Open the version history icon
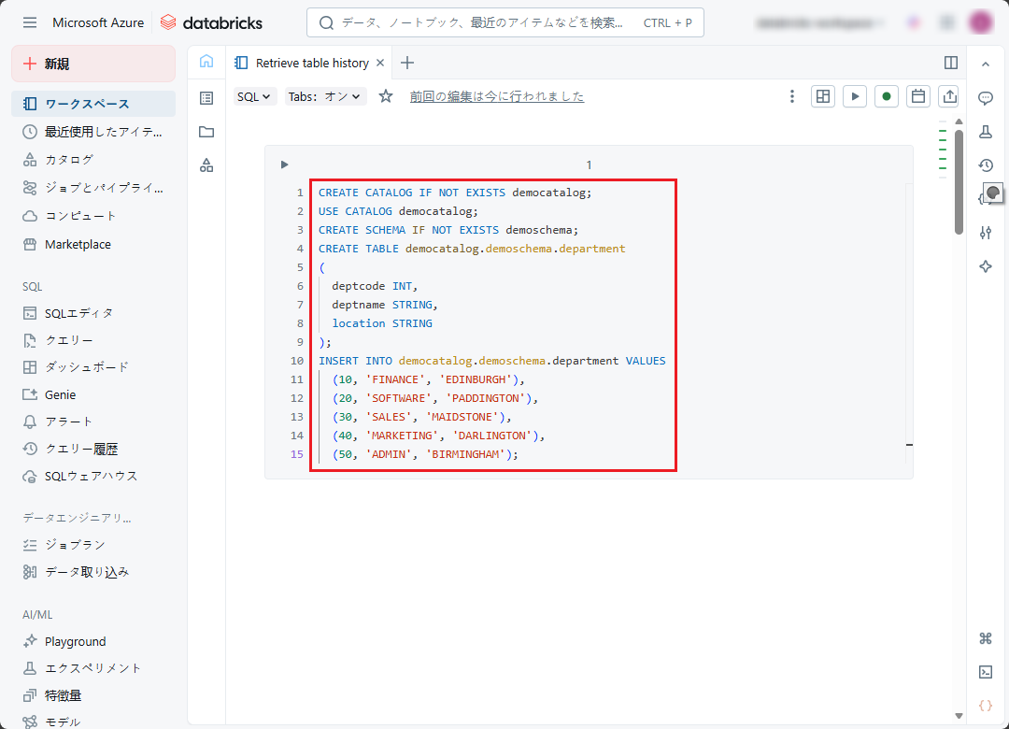The image size is (1009, 729). 985,165
